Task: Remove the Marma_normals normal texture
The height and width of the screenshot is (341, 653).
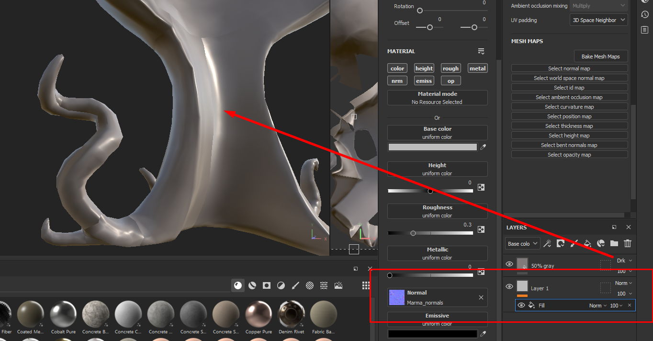Action: (x=481, y=297)
